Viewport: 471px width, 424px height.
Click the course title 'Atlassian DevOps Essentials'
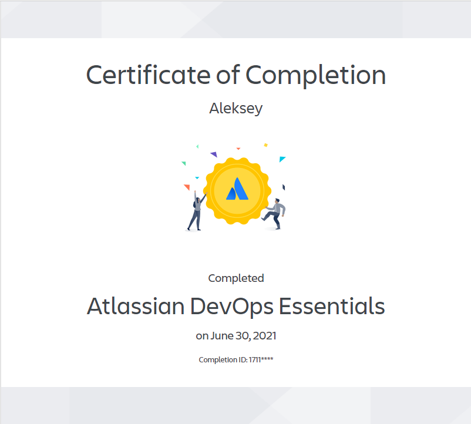point(236,307)
